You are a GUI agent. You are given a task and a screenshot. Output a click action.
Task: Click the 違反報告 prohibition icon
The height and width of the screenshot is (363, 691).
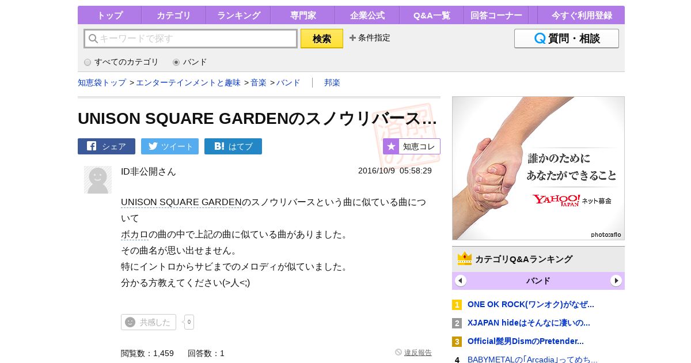tap(398, 352)
